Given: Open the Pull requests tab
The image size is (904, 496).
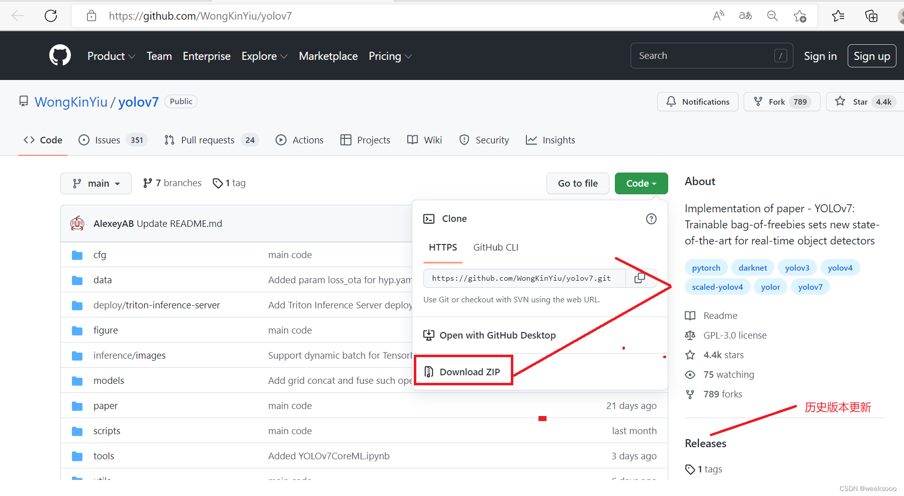Looking at the screenshot, I should pos(211,140).
